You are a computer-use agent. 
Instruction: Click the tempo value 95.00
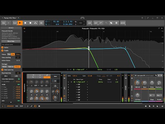[56, 22]
